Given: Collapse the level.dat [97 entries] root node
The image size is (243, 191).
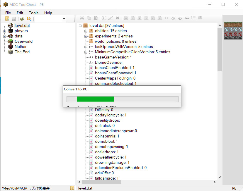Looking at the screenshot, I should [x=80, y=26].
